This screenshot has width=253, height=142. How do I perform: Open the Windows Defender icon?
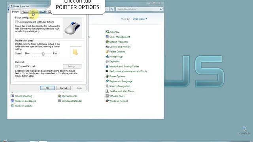pyautogui.click(x=60, y=101)
